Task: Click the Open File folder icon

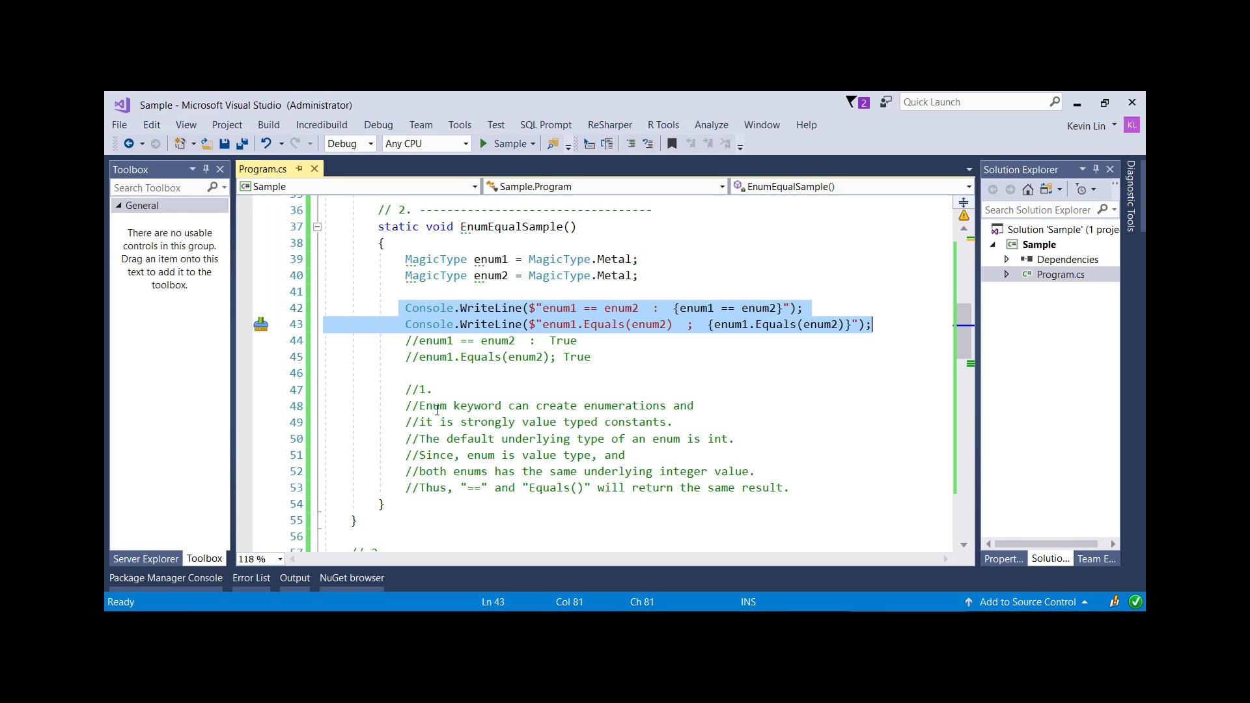Action: tap(206, 144)
